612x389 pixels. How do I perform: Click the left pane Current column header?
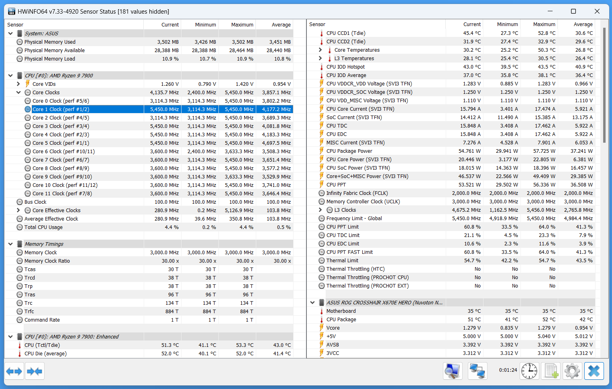point(162,24)
